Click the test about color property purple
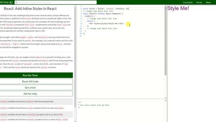 (36, 108)
